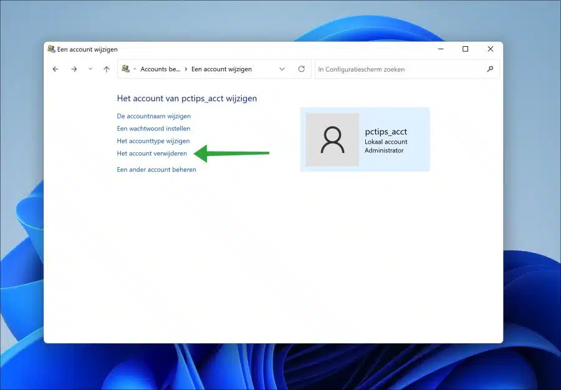Maximize the 'Een account wijzigen' window

pyautogui.click(x=465, y=49)
